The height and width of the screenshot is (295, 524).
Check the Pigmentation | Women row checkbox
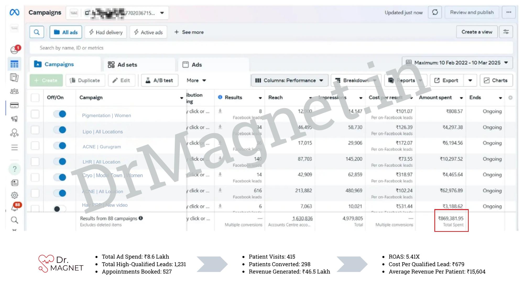point(35,114)
